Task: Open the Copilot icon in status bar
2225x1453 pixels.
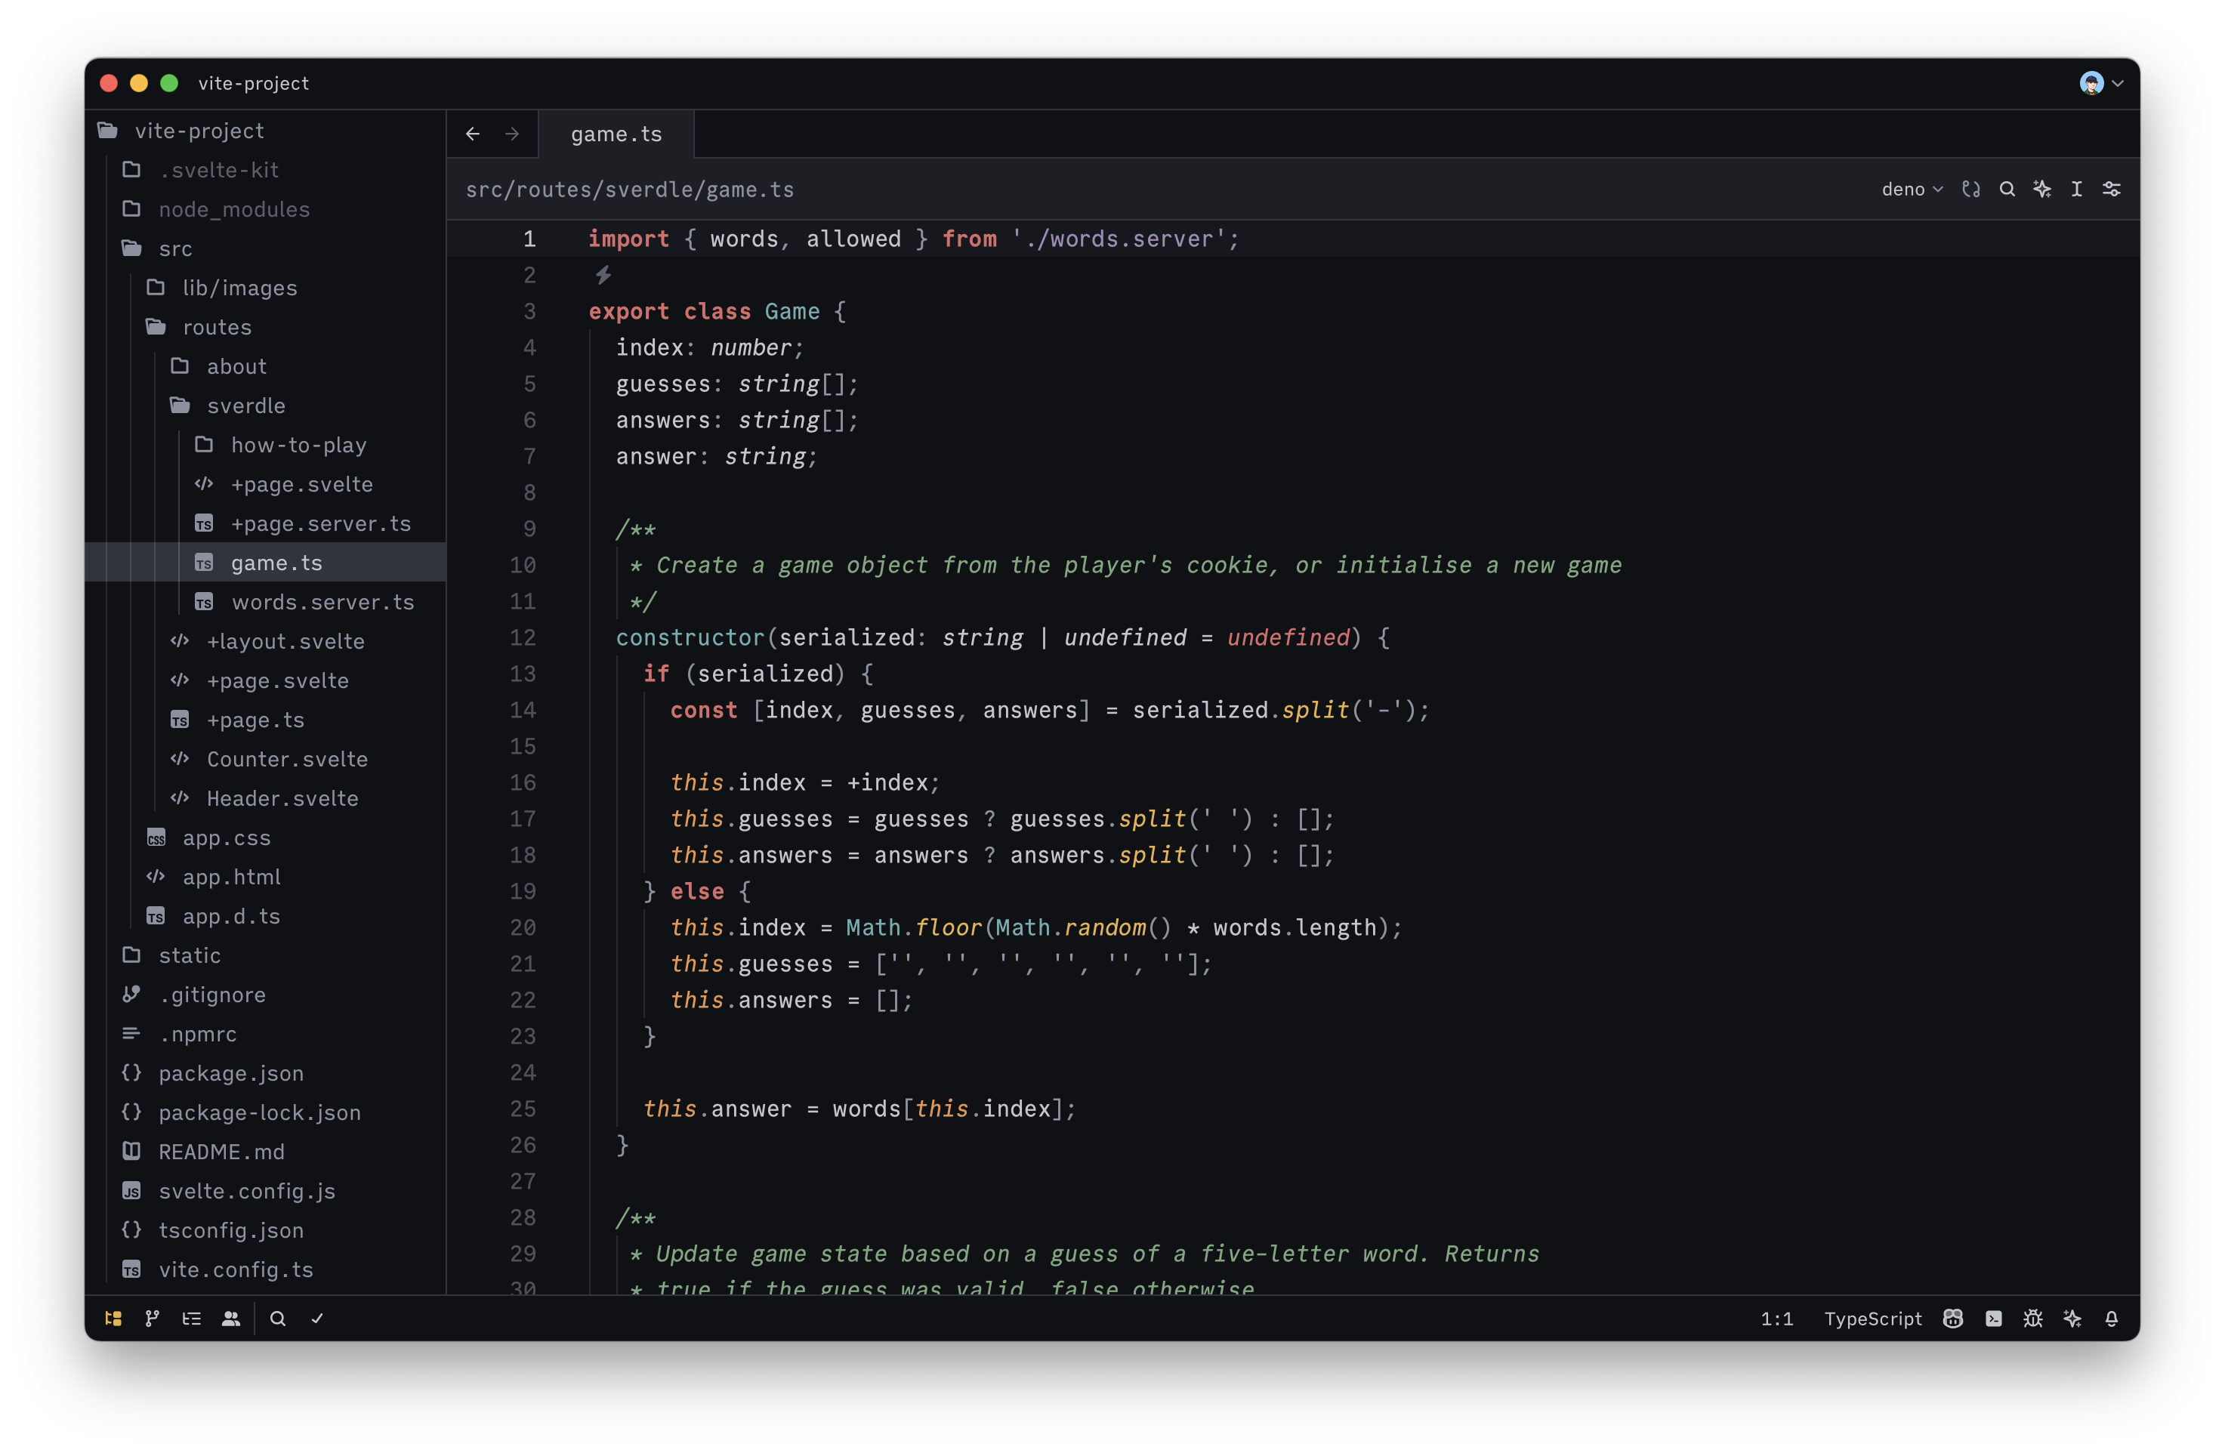Action: click(x=1953, y=1319)
